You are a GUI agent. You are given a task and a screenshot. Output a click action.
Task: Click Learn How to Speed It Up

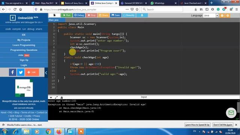point(198,125)
